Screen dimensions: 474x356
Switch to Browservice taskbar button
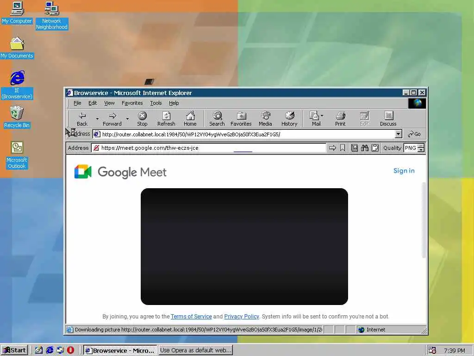pyautogui.click(x=120, y=350)
